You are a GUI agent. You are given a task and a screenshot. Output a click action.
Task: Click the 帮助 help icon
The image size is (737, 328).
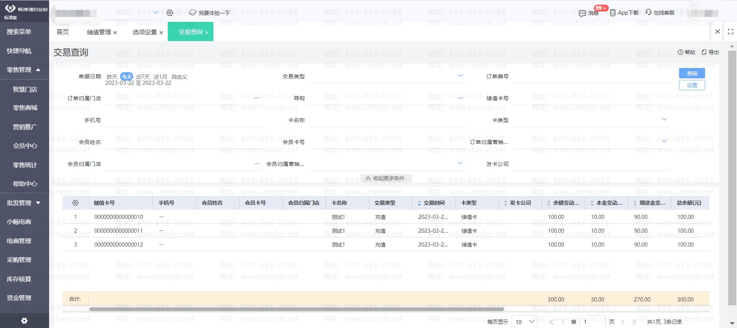681,52
